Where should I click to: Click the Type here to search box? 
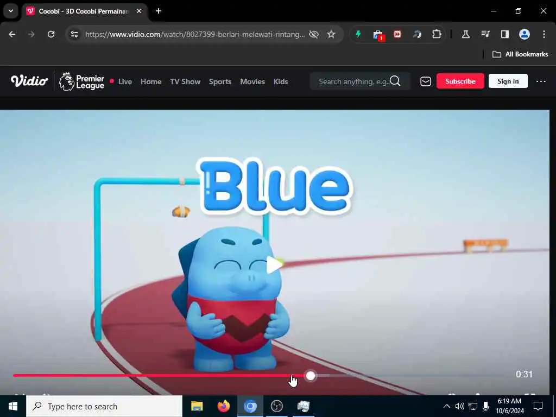point(104,406)
